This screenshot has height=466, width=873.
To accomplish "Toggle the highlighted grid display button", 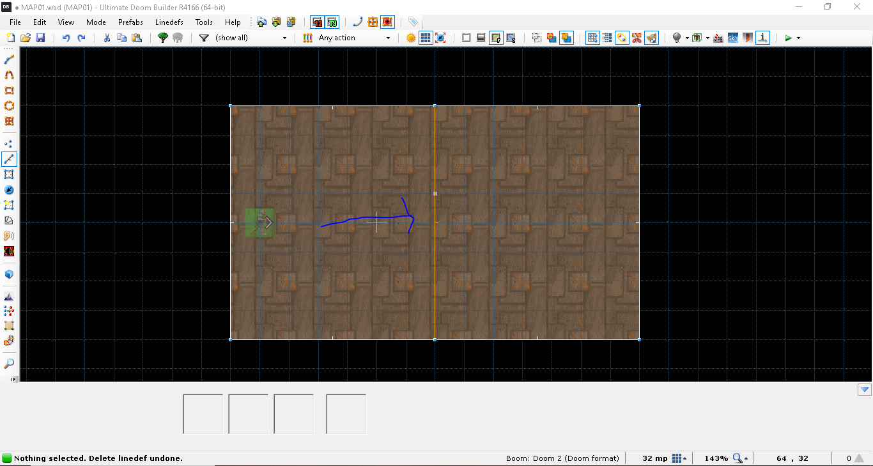I will pyautogui.click(x=426, y=38).
